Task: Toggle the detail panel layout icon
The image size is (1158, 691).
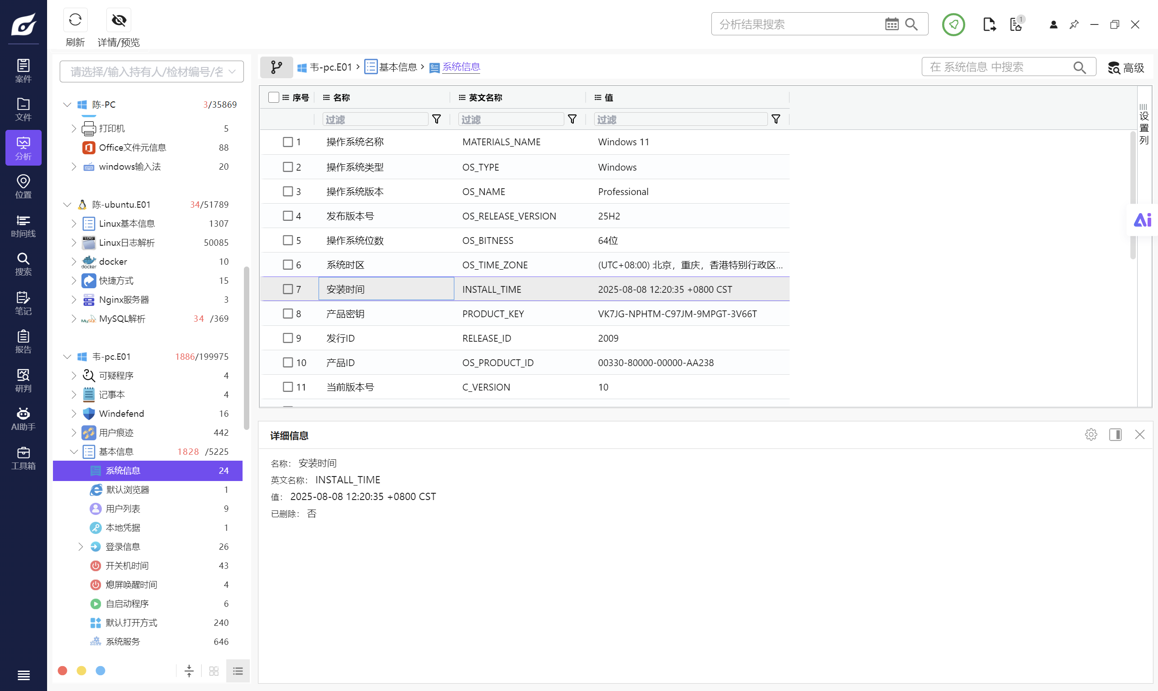Action: (x=1115, y=434)
